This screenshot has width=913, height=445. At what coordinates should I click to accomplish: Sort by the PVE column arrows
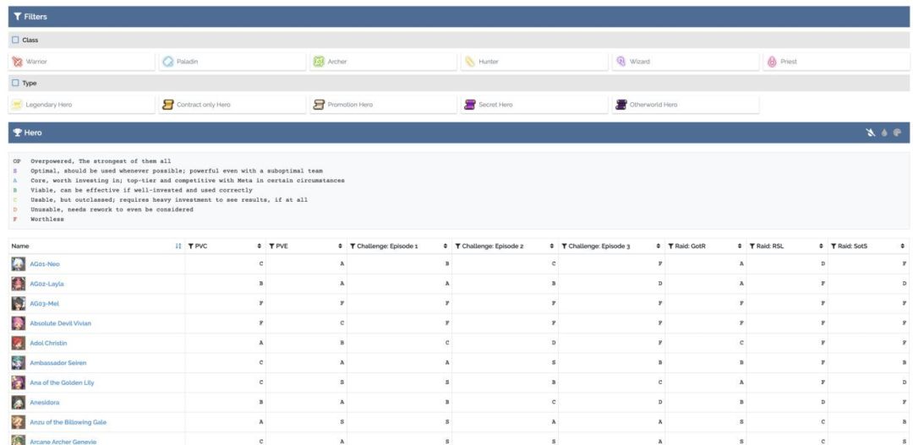click(341, 246)
